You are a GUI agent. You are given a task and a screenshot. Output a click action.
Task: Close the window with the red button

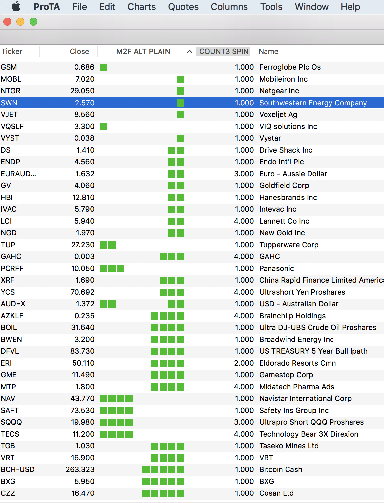(x=7, y=22)
